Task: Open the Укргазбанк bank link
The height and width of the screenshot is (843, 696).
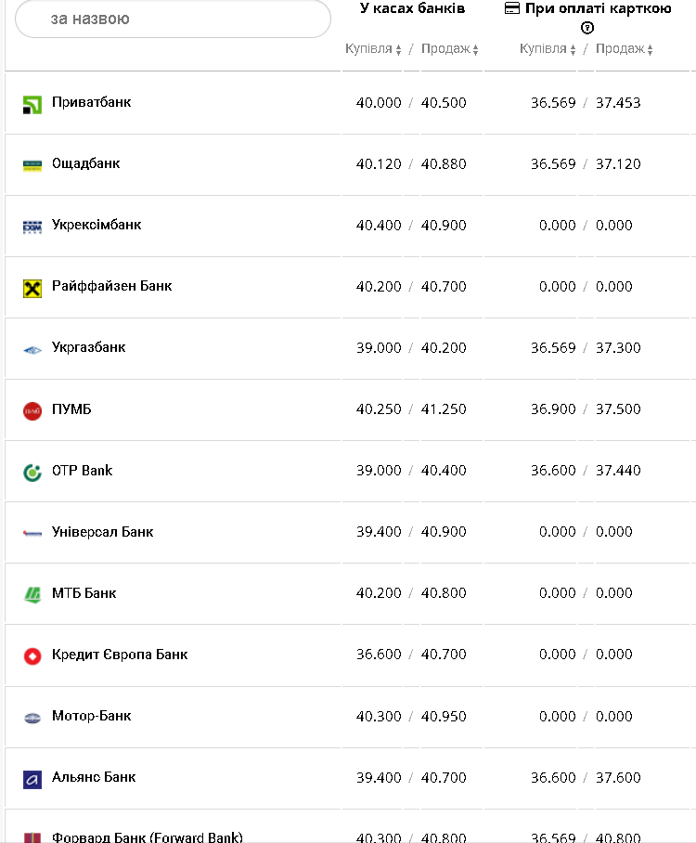Action: tap(88, 347)
